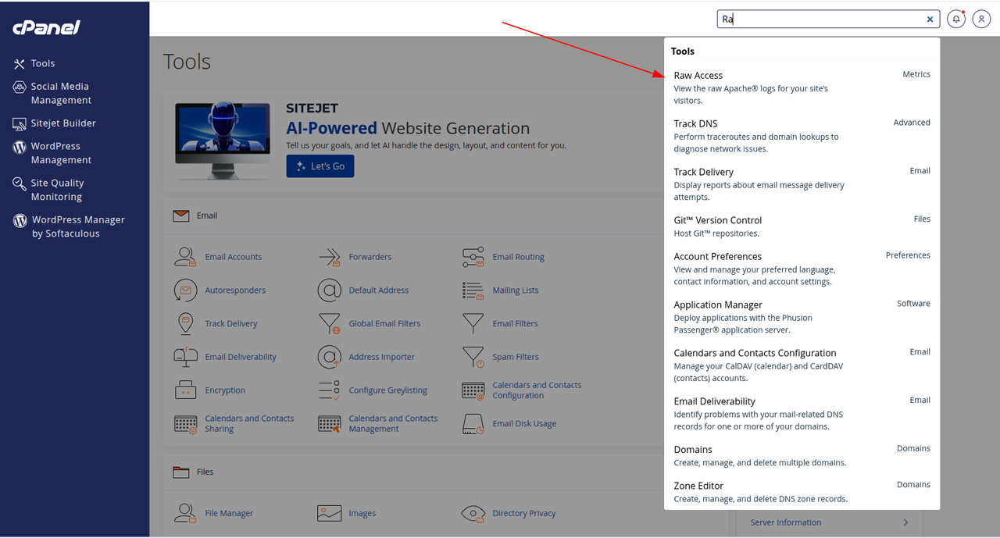The height and width of the screenshot is (538, 1000).
Task: Click the Email Disk Usage icon
Action: coord(473,424)
